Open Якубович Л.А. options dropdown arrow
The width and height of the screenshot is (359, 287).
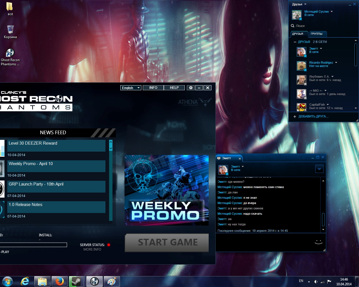[332, 77]
